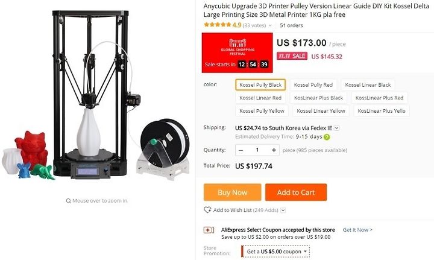Click the 11.11 Global Shopping Festival banner
This screenshot has width=434, height=260.
pyautogui.click(x=237, y=52)
